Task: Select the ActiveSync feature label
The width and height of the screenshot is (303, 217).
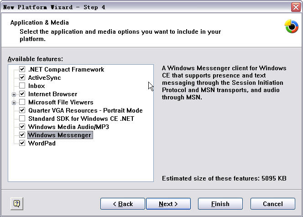Action: 44,77
